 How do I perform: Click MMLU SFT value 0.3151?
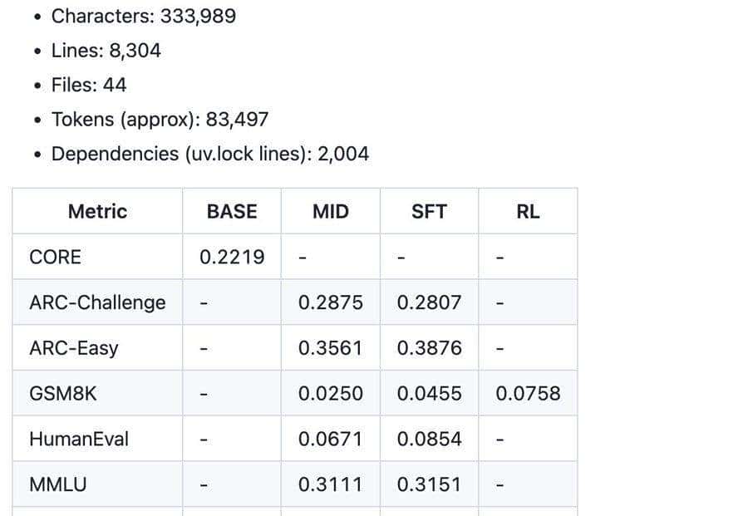tap(429, 484)
